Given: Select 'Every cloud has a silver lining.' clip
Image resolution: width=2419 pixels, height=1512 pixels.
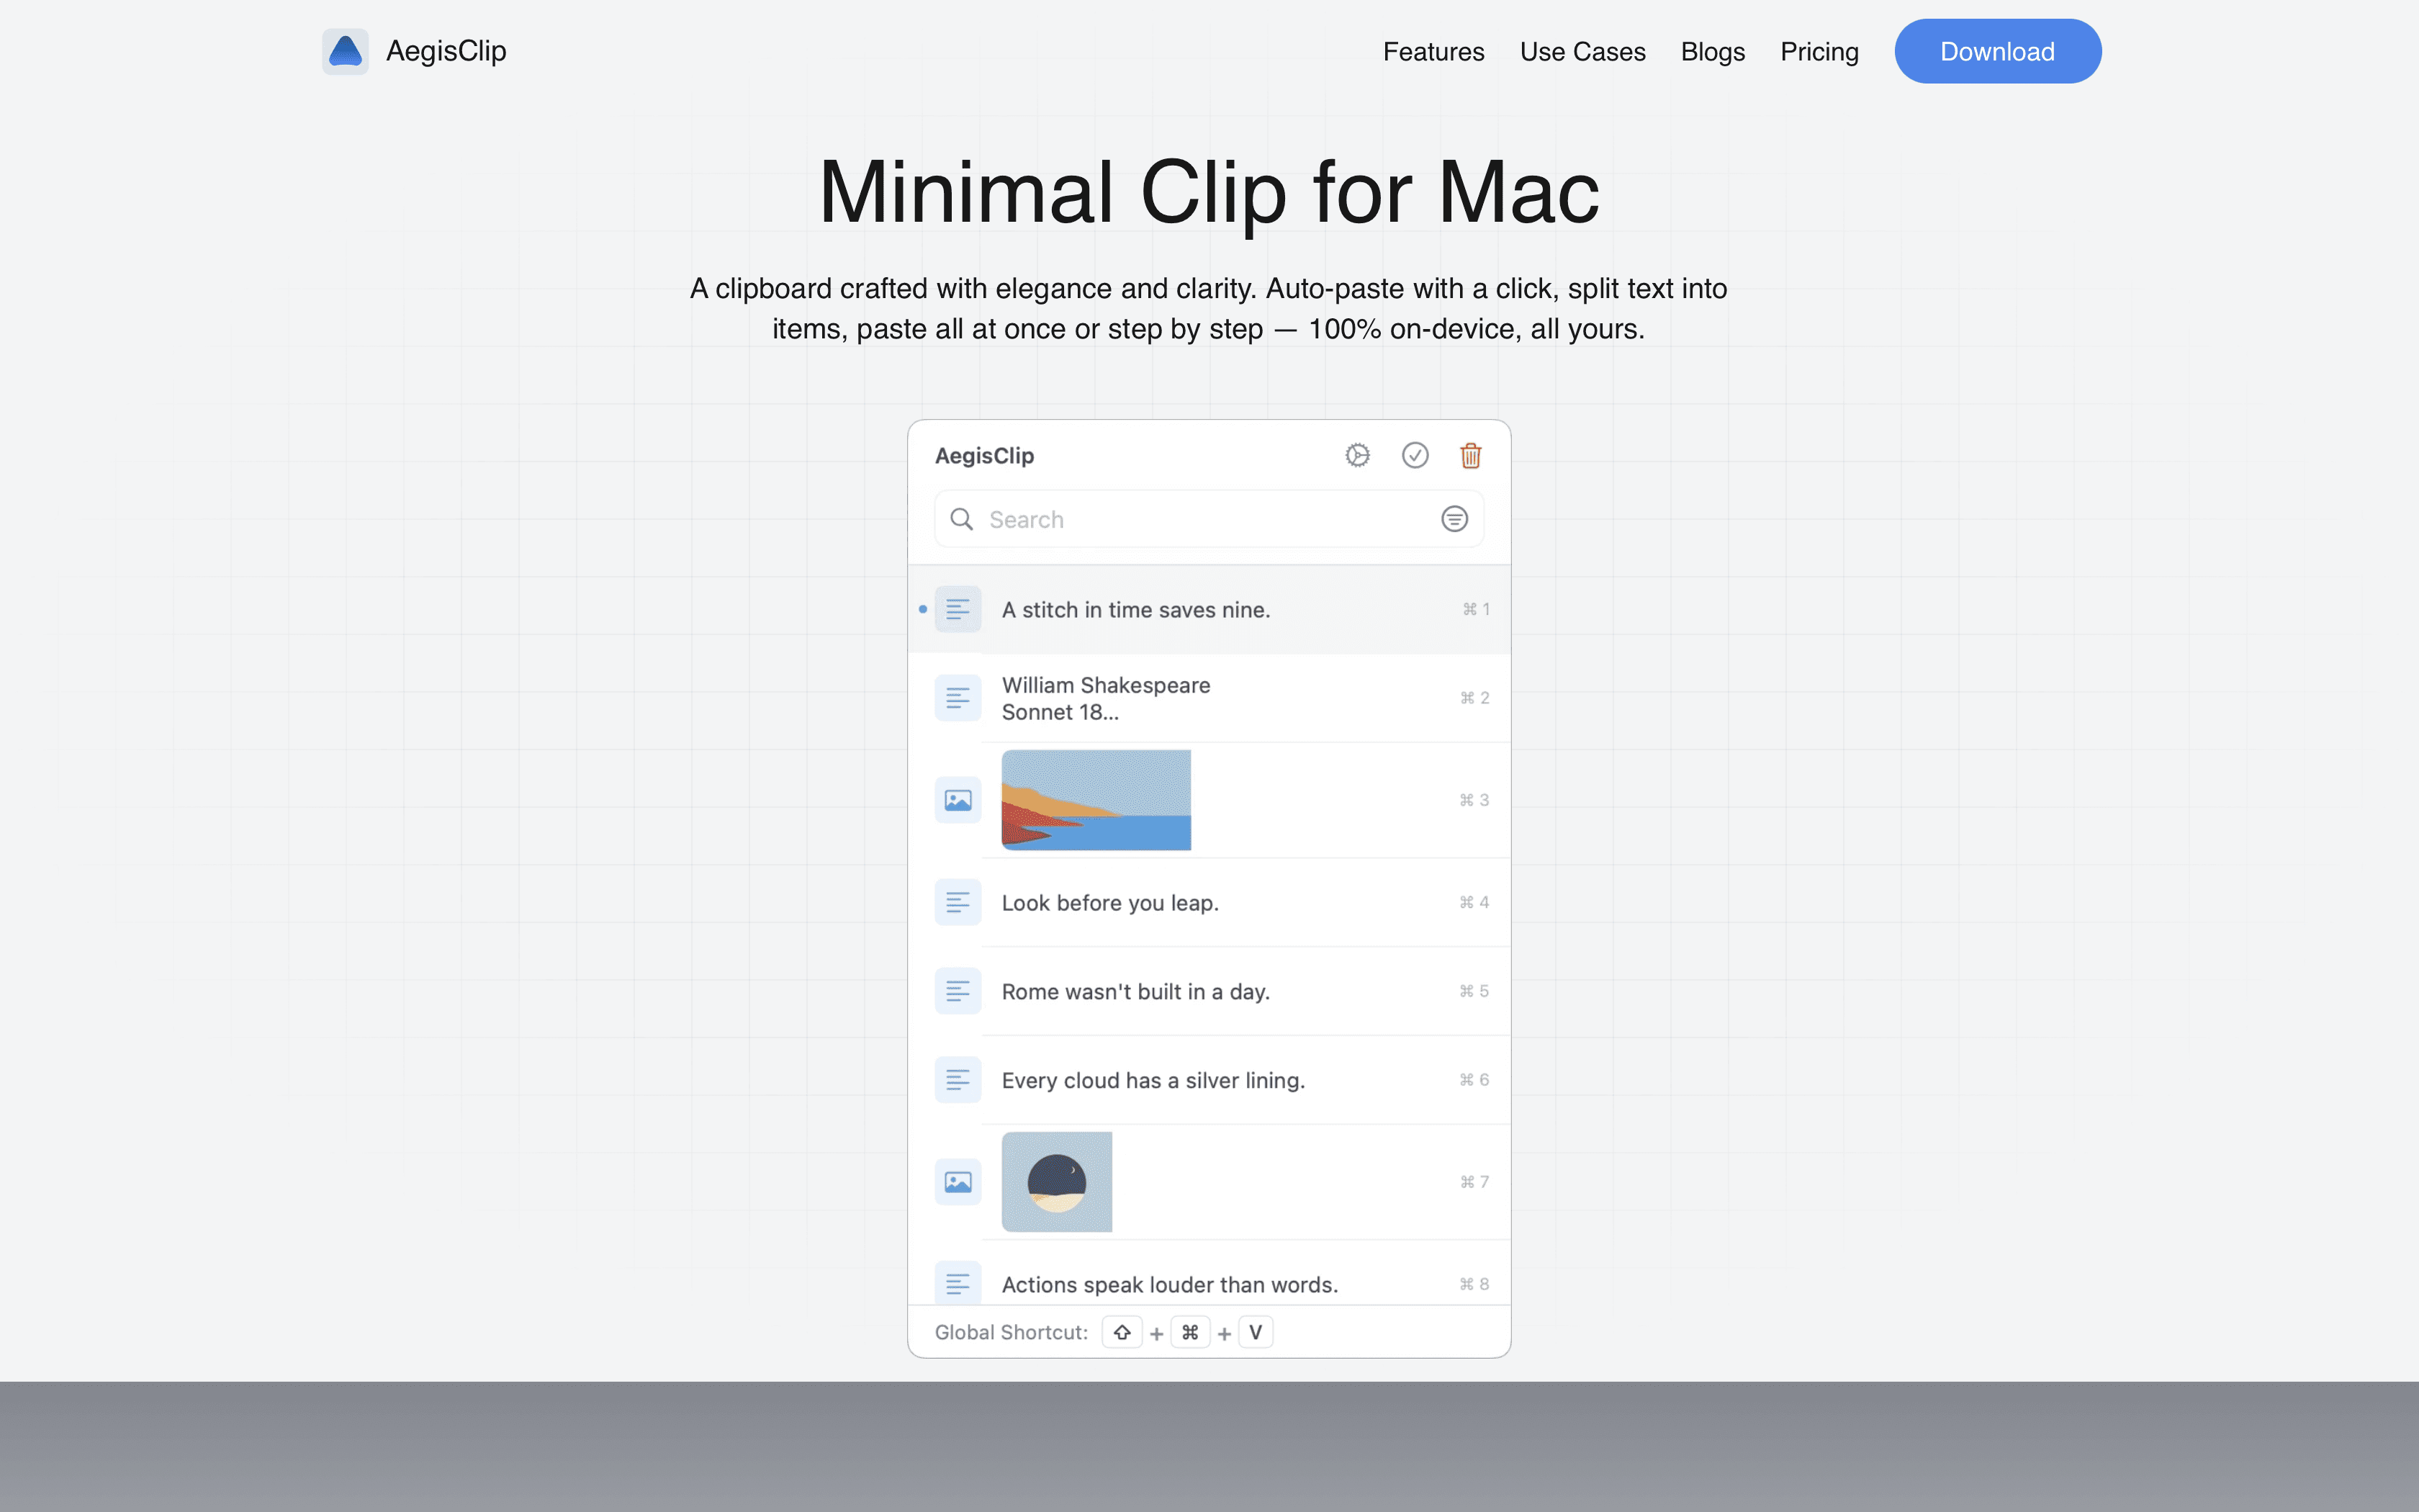Looking at the screenshot, I should tap(1209, 1080).
